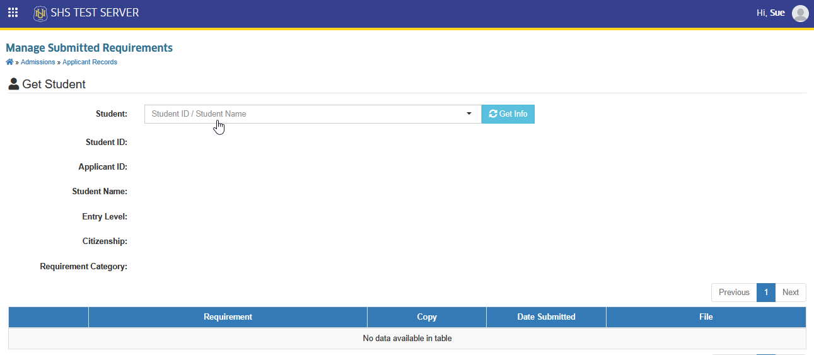
Task: Click the Get Student section heading
Action: point(47,84)
